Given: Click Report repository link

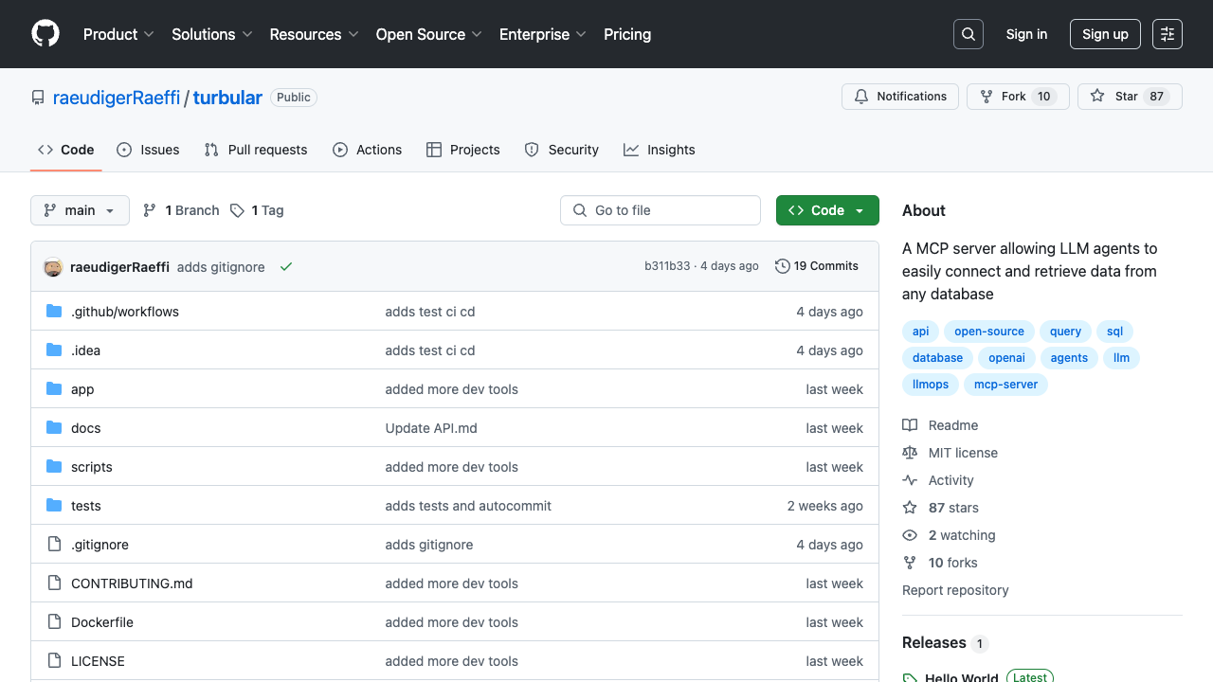Looking at the screenshot, I should (x=955, y=590).
